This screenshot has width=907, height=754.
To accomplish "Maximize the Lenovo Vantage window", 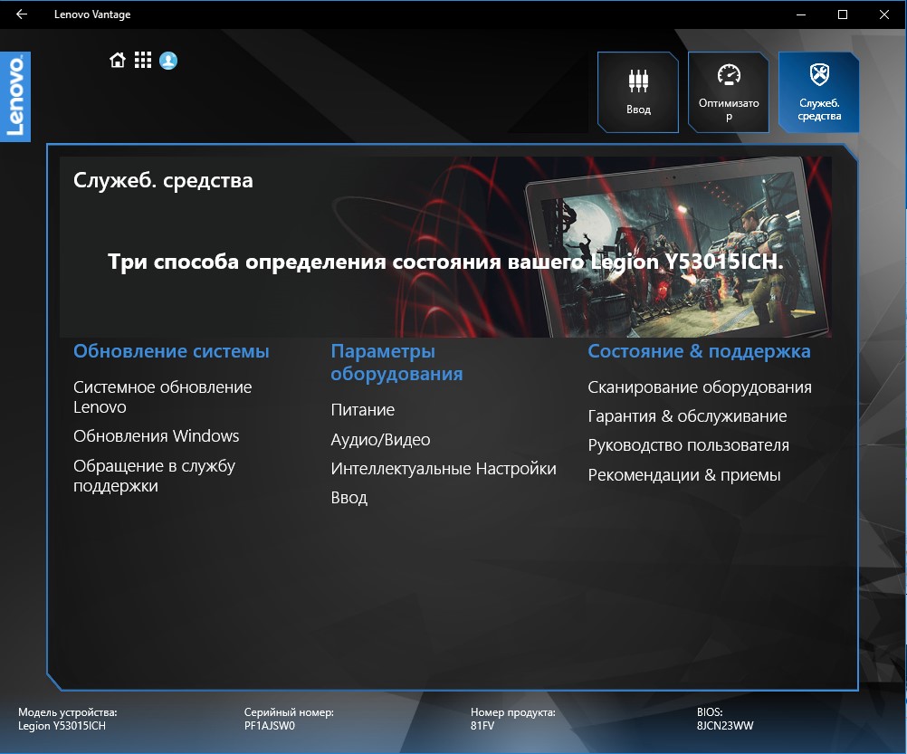I will click(x=843, y=14).
